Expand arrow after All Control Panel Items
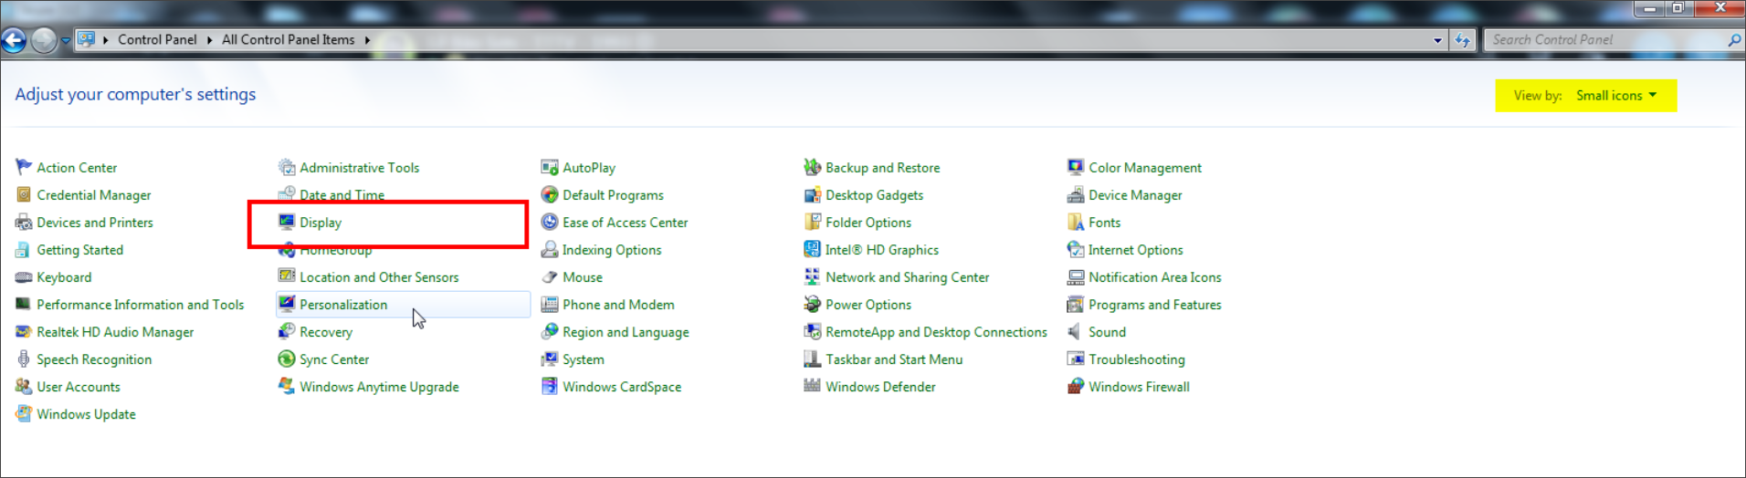1746x478 pixels. [367, 40]
